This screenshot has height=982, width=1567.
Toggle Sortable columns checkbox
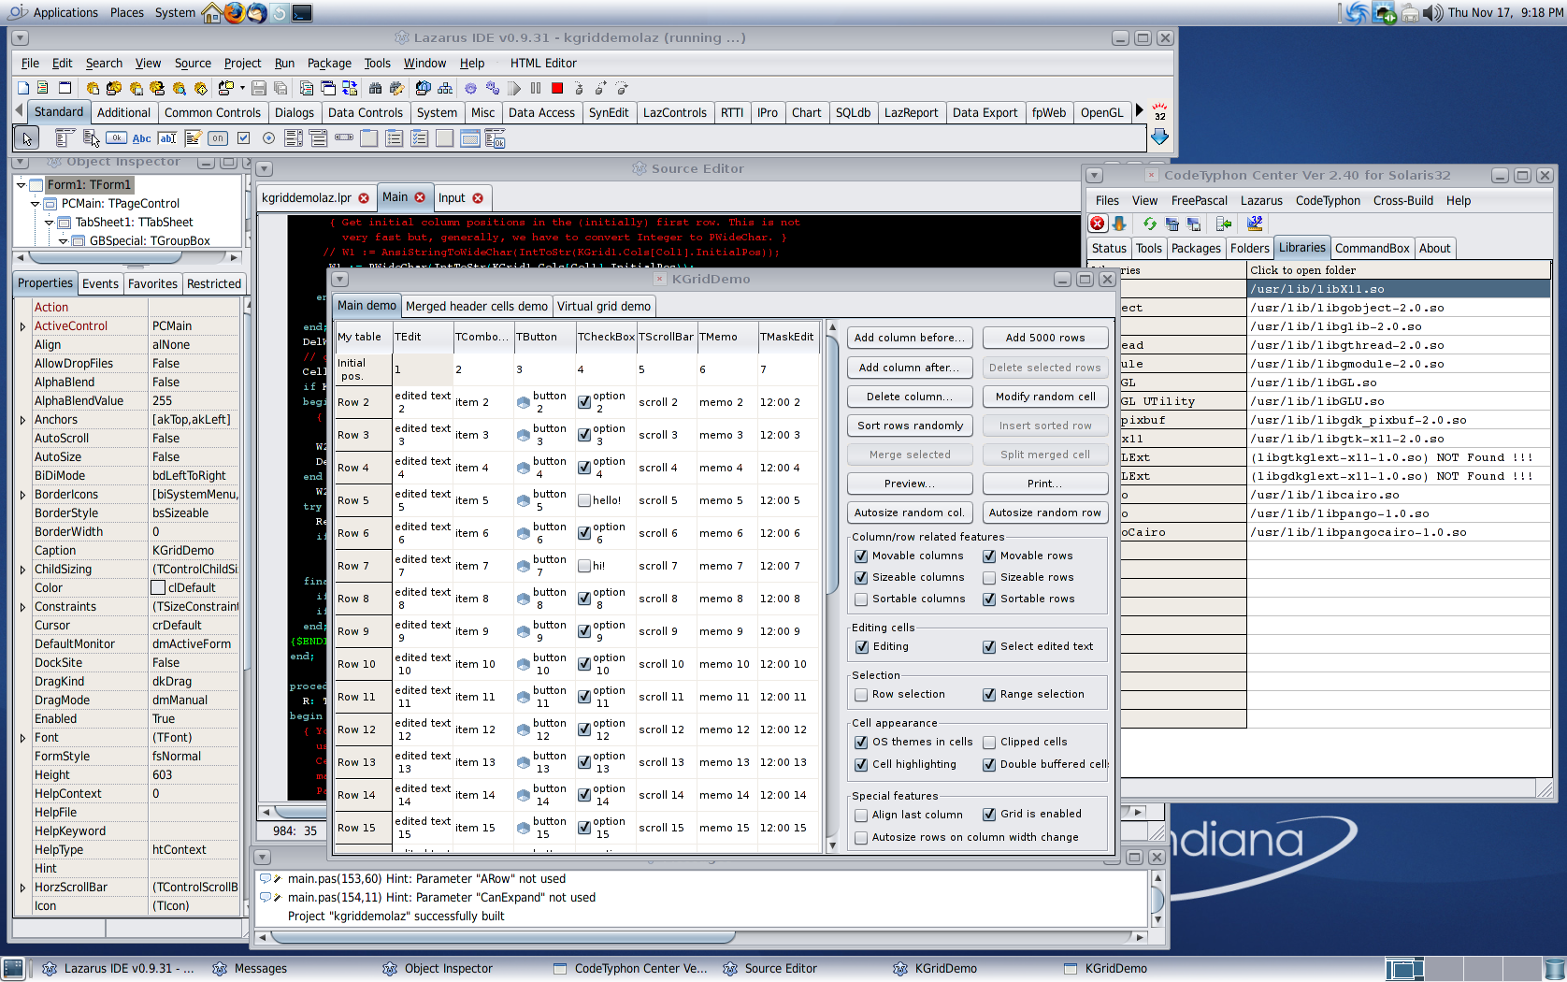pyautogui.click(x=861, y=599)
